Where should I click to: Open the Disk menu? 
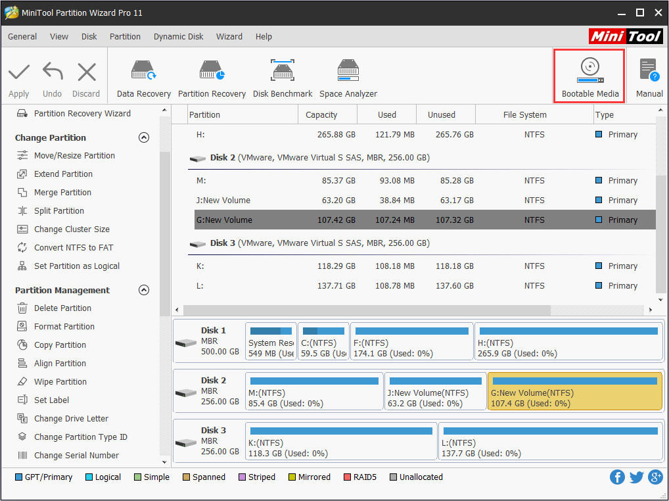pos(89,37)
